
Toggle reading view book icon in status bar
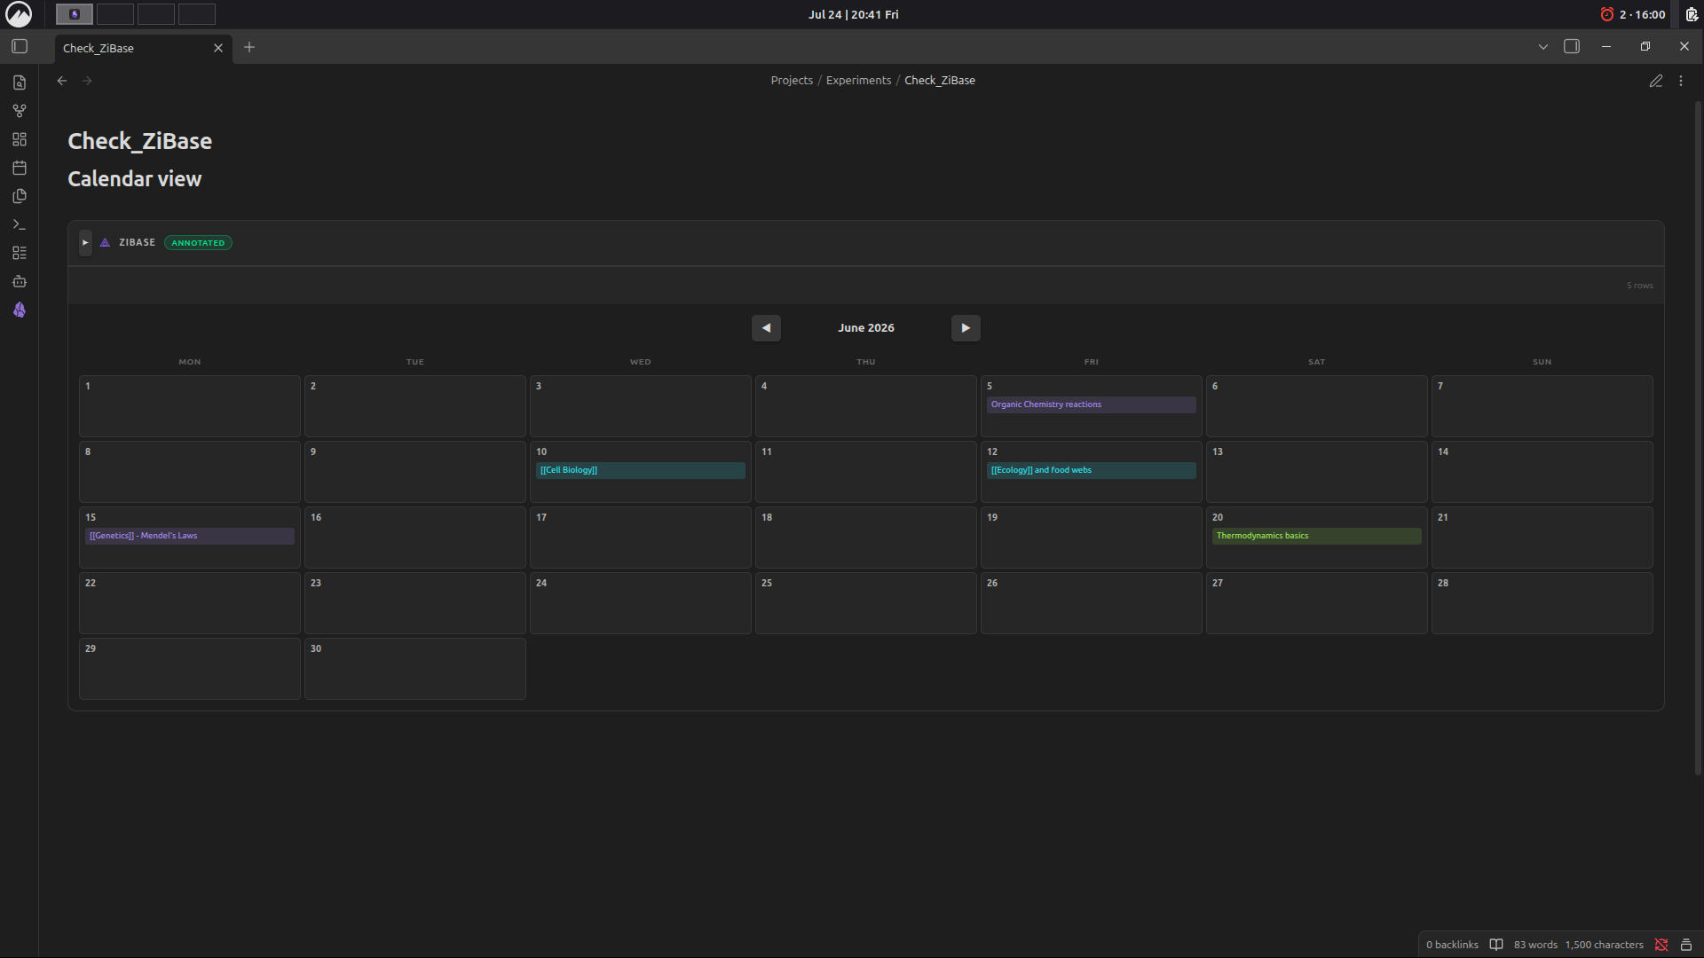point(1496,945)
